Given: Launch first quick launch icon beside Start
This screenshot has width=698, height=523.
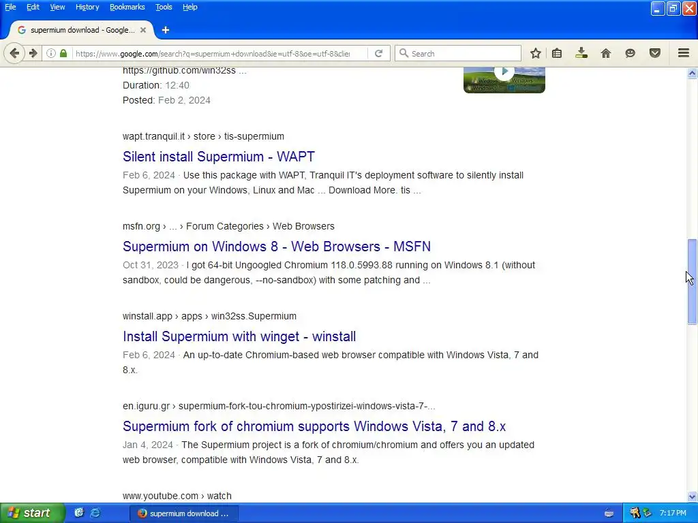Looking at the screenshot, I should [x=79, y=513].
